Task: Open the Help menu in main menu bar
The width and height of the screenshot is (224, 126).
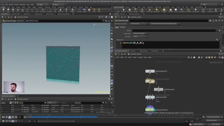Action: coord(32,5)
